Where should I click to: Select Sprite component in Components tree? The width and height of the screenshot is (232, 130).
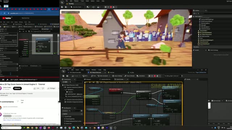coord(71,94)
